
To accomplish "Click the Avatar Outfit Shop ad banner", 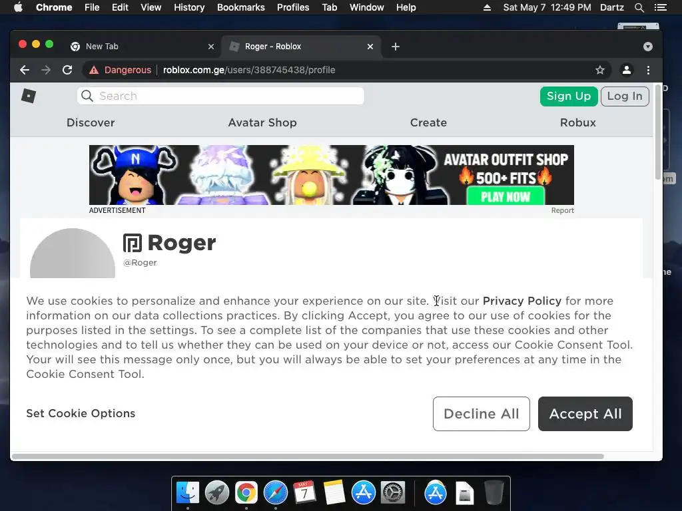I will 332,175.
